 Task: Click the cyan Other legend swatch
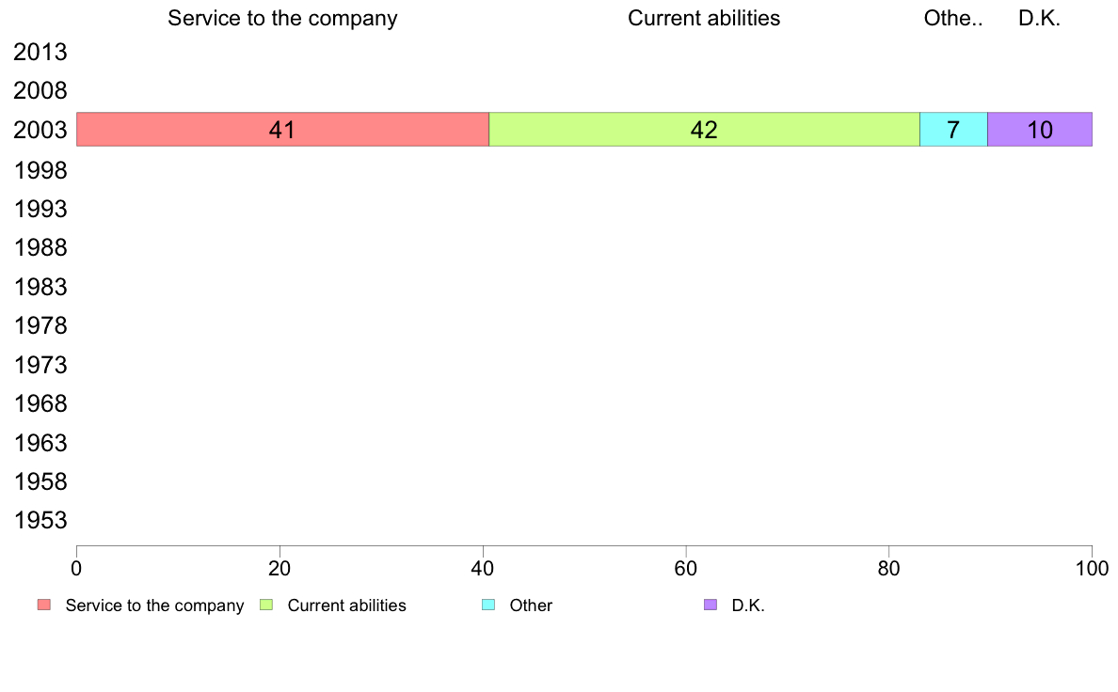pos(488,605)
